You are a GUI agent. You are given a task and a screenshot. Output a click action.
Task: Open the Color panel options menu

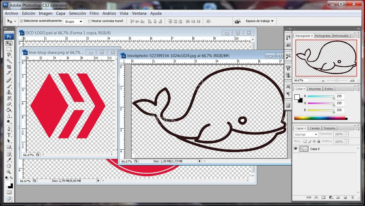[358, 89]
